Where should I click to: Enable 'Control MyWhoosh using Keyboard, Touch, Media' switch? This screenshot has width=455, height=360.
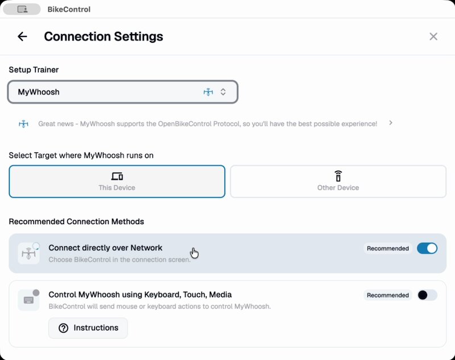pos(427,295)
